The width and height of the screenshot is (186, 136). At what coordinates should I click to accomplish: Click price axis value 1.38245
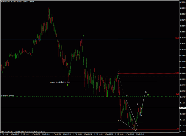(182, 8)
